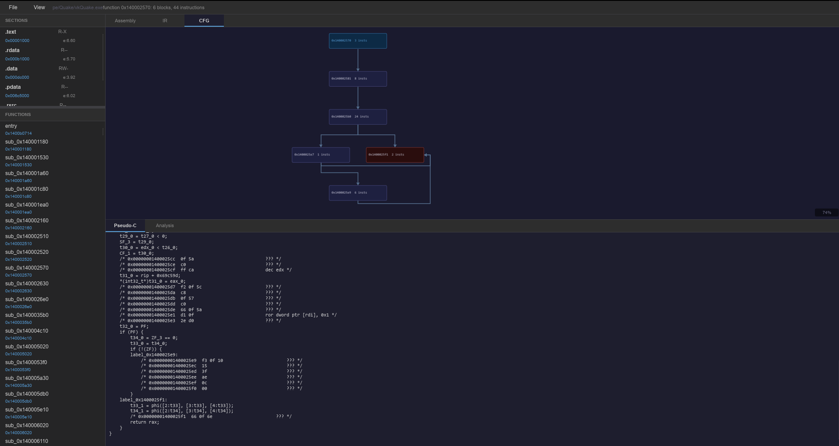Click the 't31_0 = rip + 0x69c59d;' line
Viewport: 839px width, 446px height.
pyautogui.click(x=150, y=276)
